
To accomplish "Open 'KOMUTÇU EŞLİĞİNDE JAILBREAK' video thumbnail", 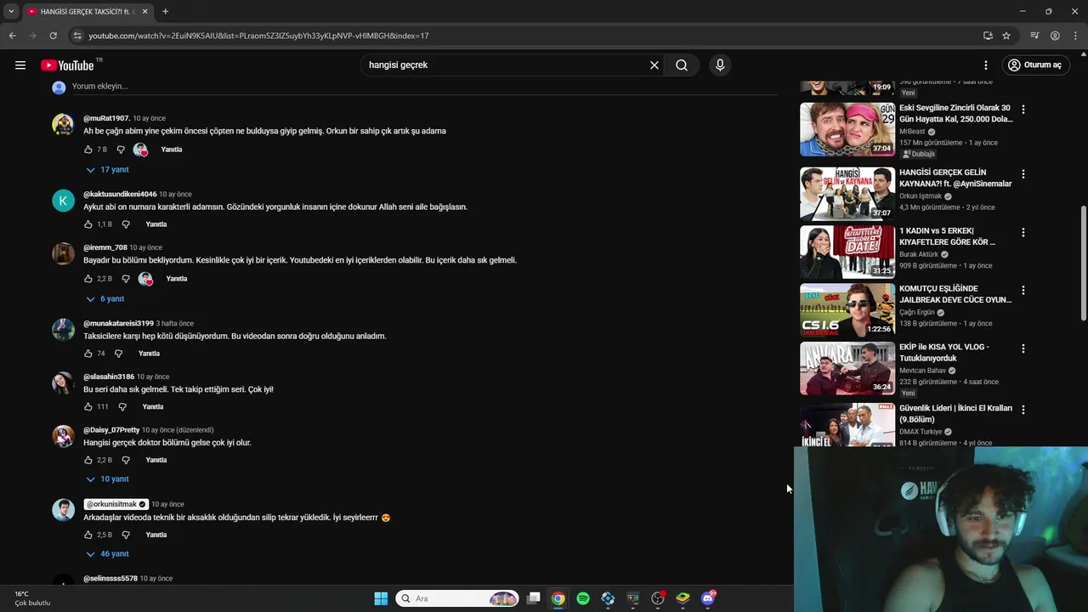I will point(847,310).
